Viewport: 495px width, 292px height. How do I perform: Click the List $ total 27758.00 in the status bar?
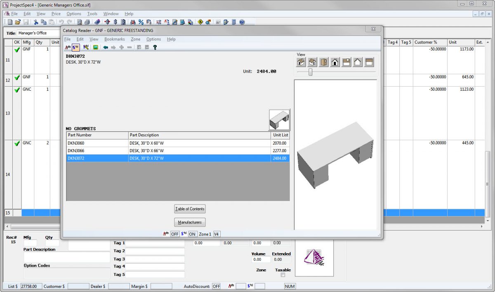(x=31, y=286)
